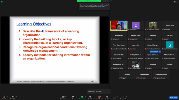Viewport: 179px width, 100px height.
Task: Click muted mic icon on Tangguh tile
Action: point(120,78)
